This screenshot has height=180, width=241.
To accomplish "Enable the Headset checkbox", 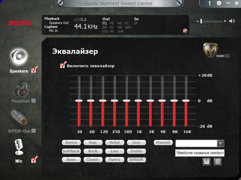I will tap(33, 101).
